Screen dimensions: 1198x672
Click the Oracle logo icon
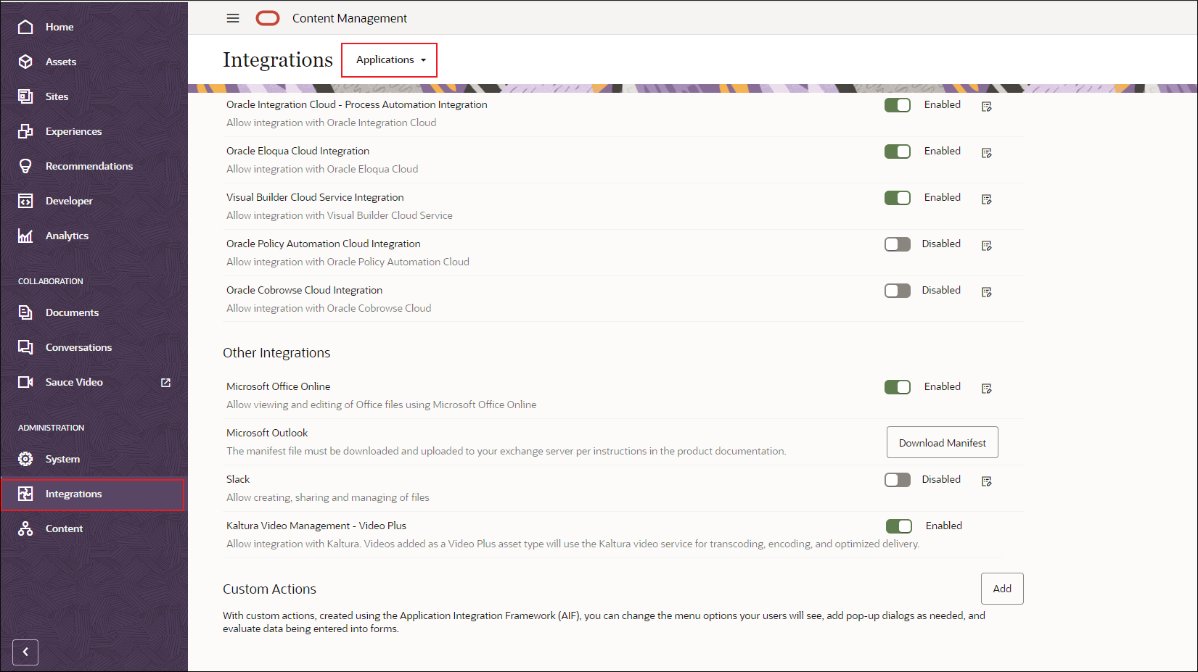tap(268, 18)
